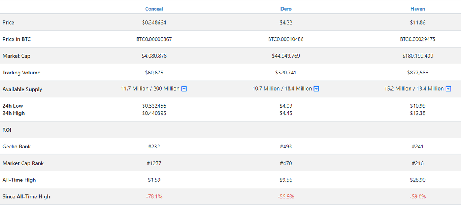Open the Conceal coin link
Viewport: 461px width, 206px height.
(154, 9)
